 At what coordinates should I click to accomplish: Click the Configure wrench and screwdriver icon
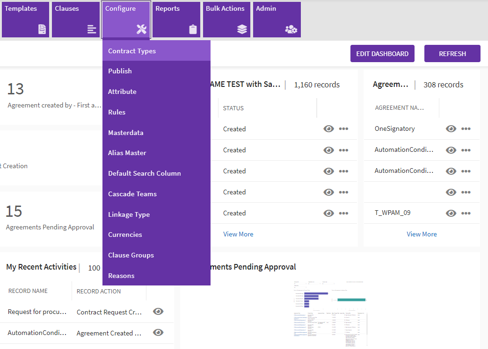coord(141,29)
